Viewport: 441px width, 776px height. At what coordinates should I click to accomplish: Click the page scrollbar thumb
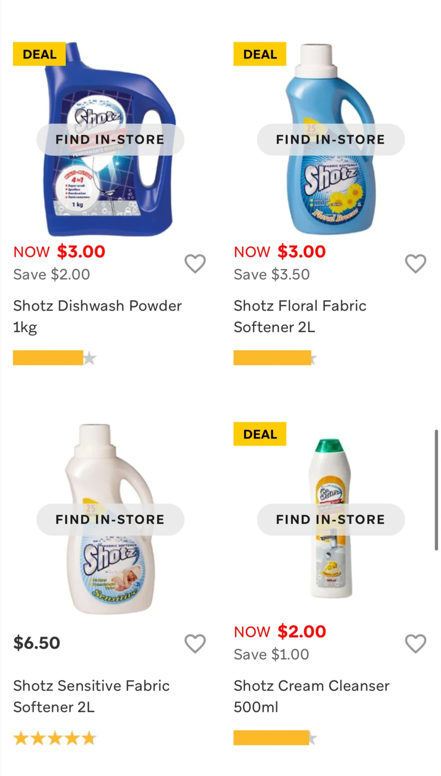pyautogui.click(x=436, y=490)
